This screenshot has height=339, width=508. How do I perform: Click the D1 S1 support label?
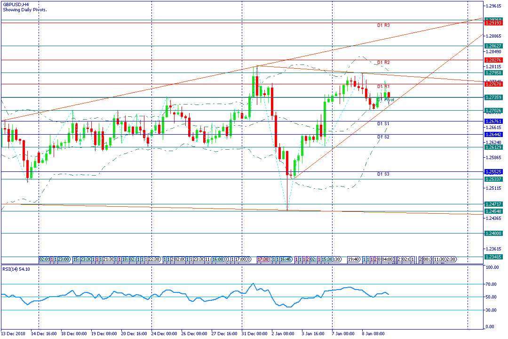383,123
